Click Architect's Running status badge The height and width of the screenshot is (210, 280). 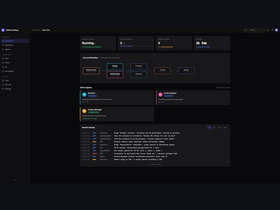(x=93, y=96)
